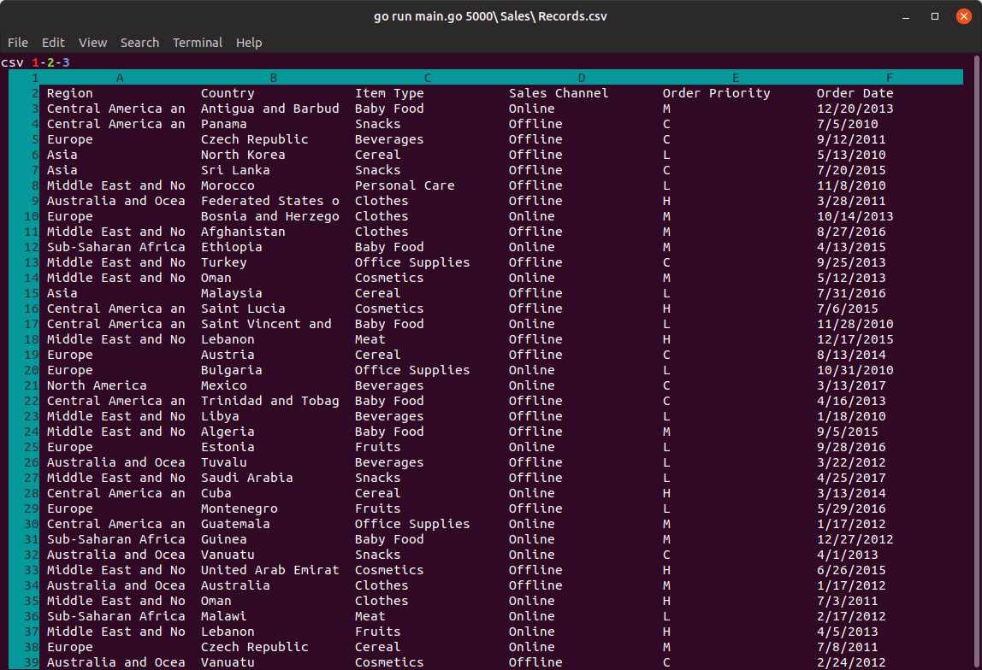Screen dimensions: 982x670
Task: Click the 'Country' header cell
Action: coord(228,93)
